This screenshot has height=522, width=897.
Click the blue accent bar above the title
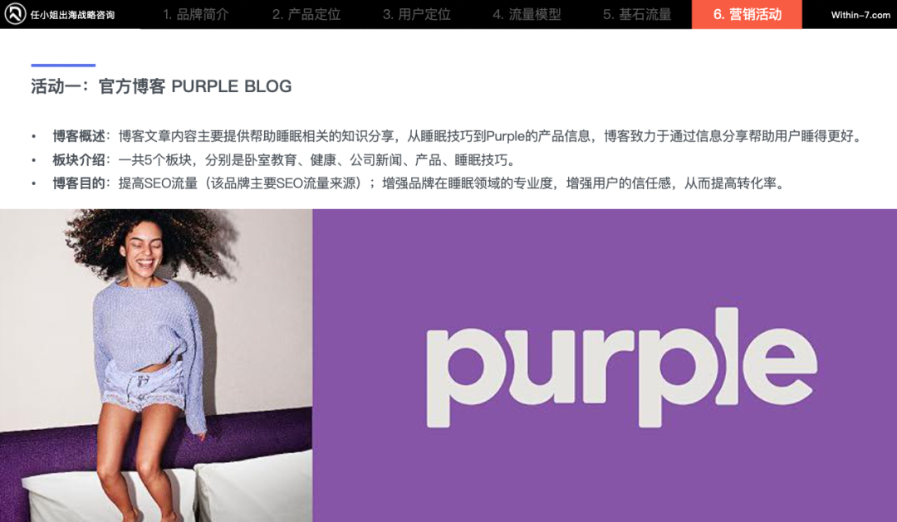pos(63,66)
